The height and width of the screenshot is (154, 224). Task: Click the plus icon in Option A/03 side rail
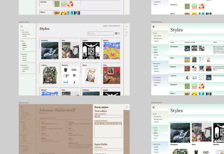pyautogui.click(x=127, y=26)
